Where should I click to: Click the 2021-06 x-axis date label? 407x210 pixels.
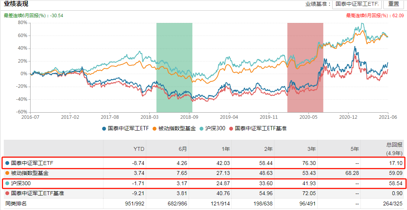click(x=389, y=118)
